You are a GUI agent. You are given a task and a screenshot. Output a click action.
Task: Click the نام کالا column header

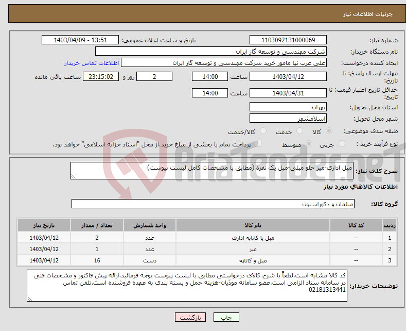click(x=253, y=225)
